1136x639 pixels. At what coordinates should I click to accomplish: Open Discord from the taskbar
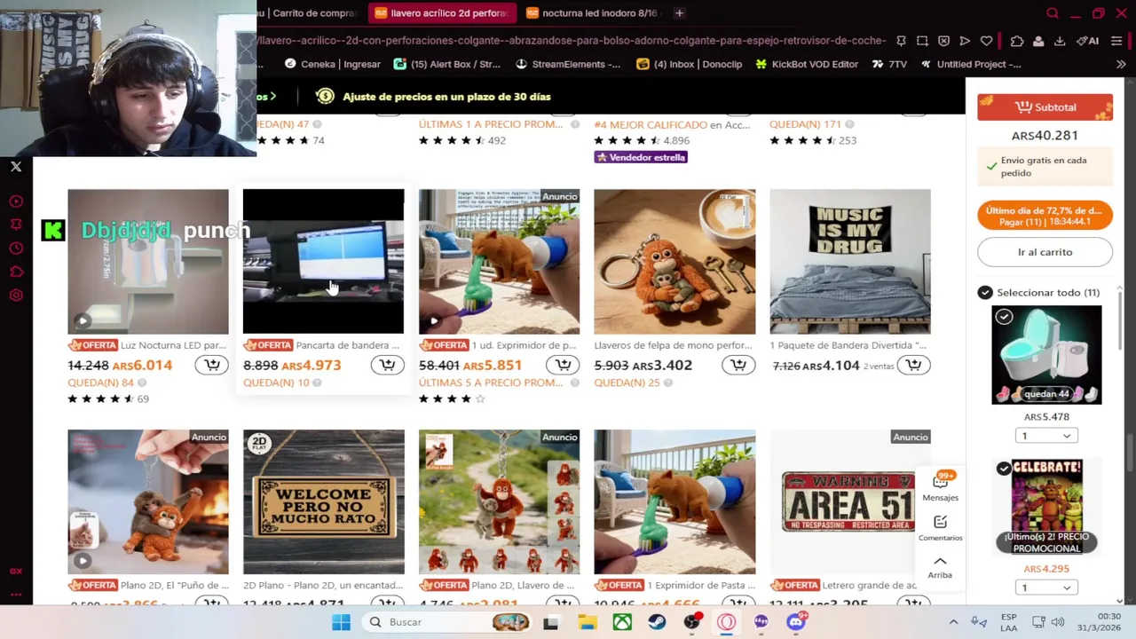(796, 622)
